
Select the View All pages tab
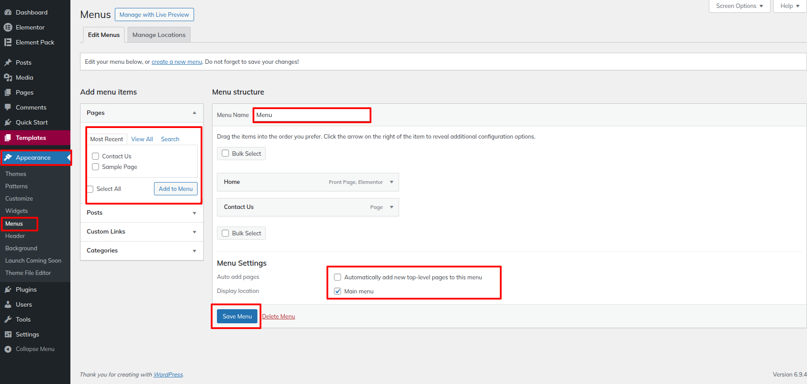click(x=142, y=139)
